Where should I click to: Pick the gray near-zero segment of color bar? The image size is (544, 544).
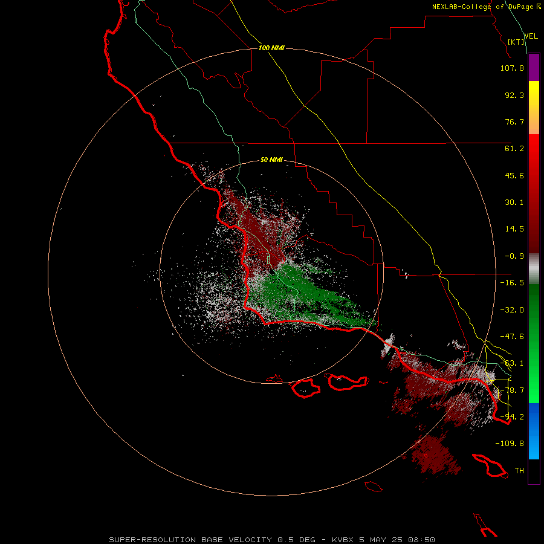pyautogui.click(x=534, y=268)
